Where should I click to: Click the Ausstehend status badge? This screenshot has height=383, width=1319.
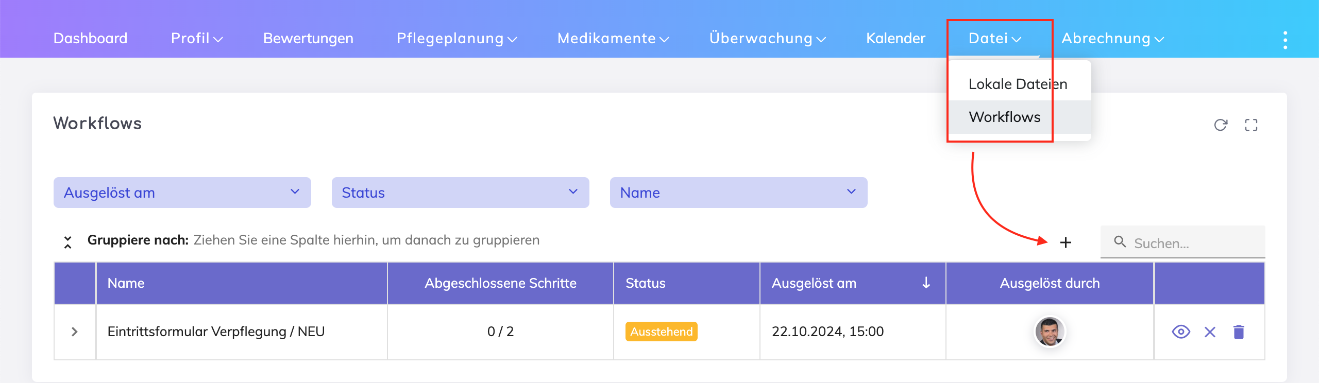(661, 332)
